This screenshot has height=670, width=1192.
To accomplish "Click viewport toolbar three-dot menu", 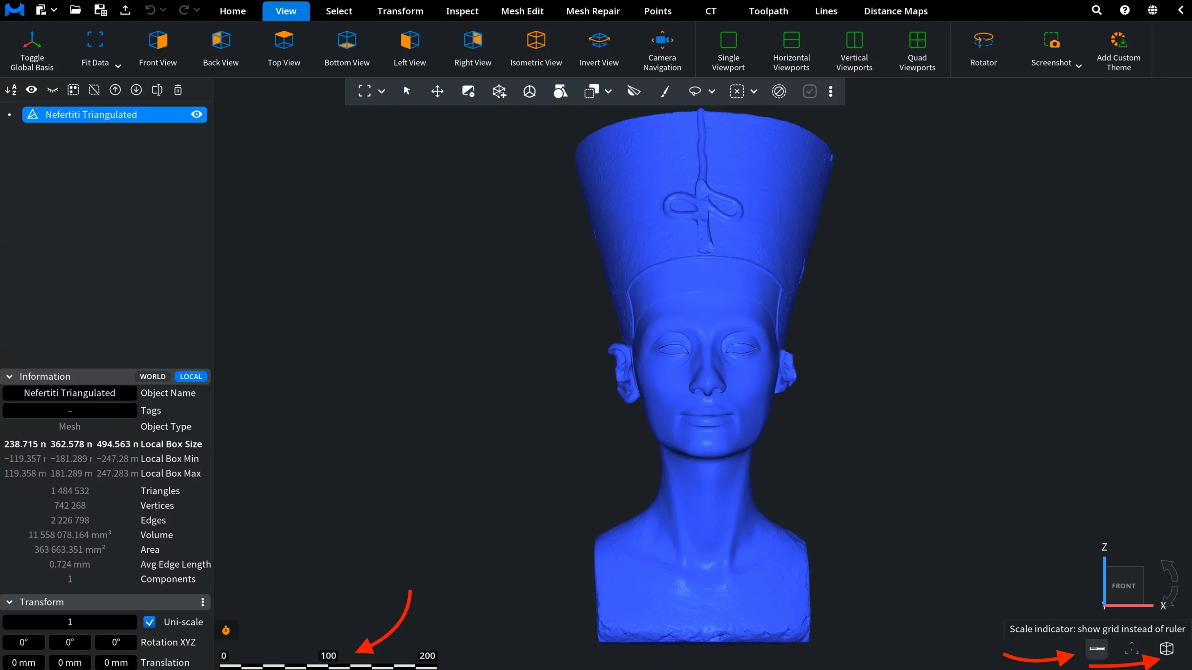I will pyautogui.click(x=830, y=91).
